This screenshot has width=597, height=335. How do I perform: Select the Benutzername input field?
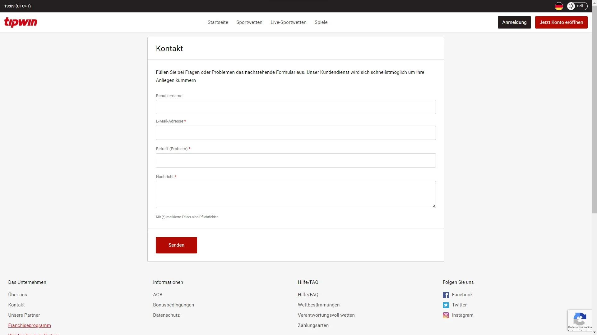point(296,107)
